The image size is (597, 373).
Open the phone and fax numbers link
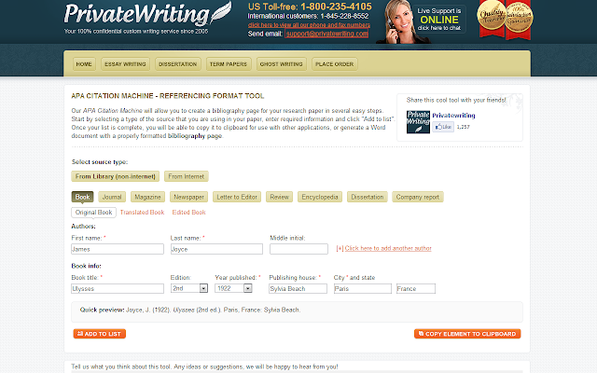(309, 25)
